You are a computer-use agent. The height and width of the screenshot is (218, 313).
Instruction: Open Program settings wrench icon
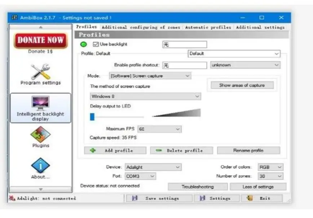click(x=40, y=72)
